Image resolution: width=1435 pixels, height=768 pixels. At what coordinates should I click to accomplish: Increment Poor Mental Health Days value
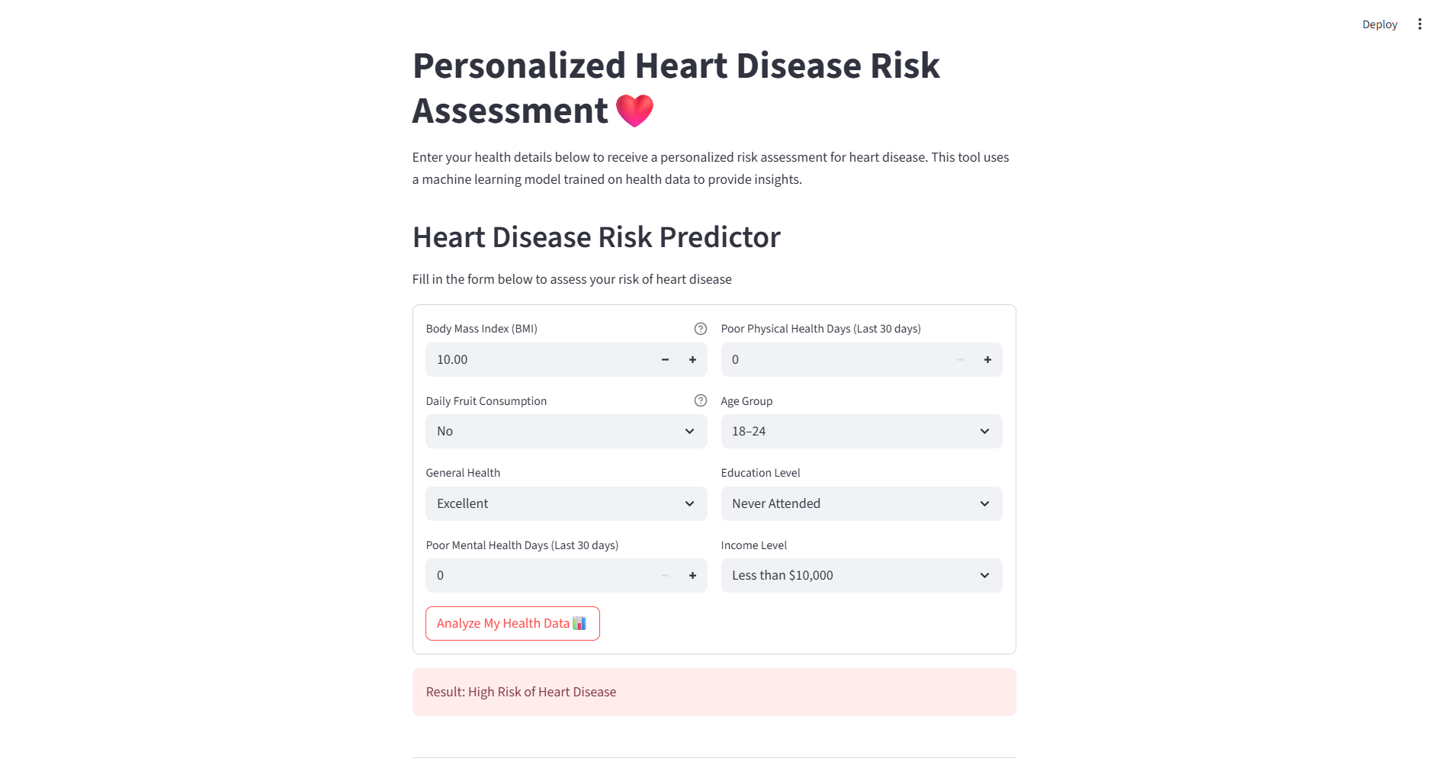click(x=692, y=576)
